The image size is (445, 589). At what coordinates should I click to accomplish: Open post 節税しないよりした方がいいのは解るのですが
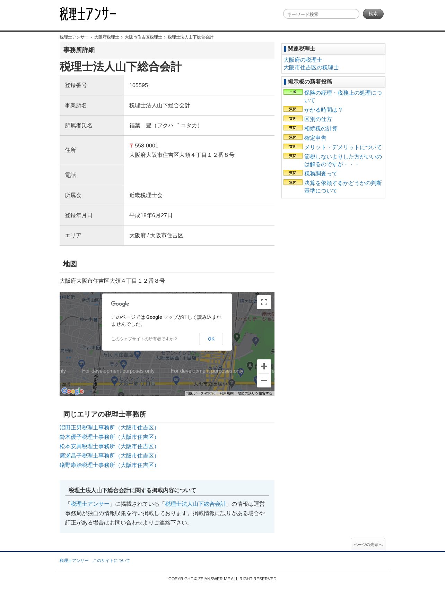[x=343, y=161]
